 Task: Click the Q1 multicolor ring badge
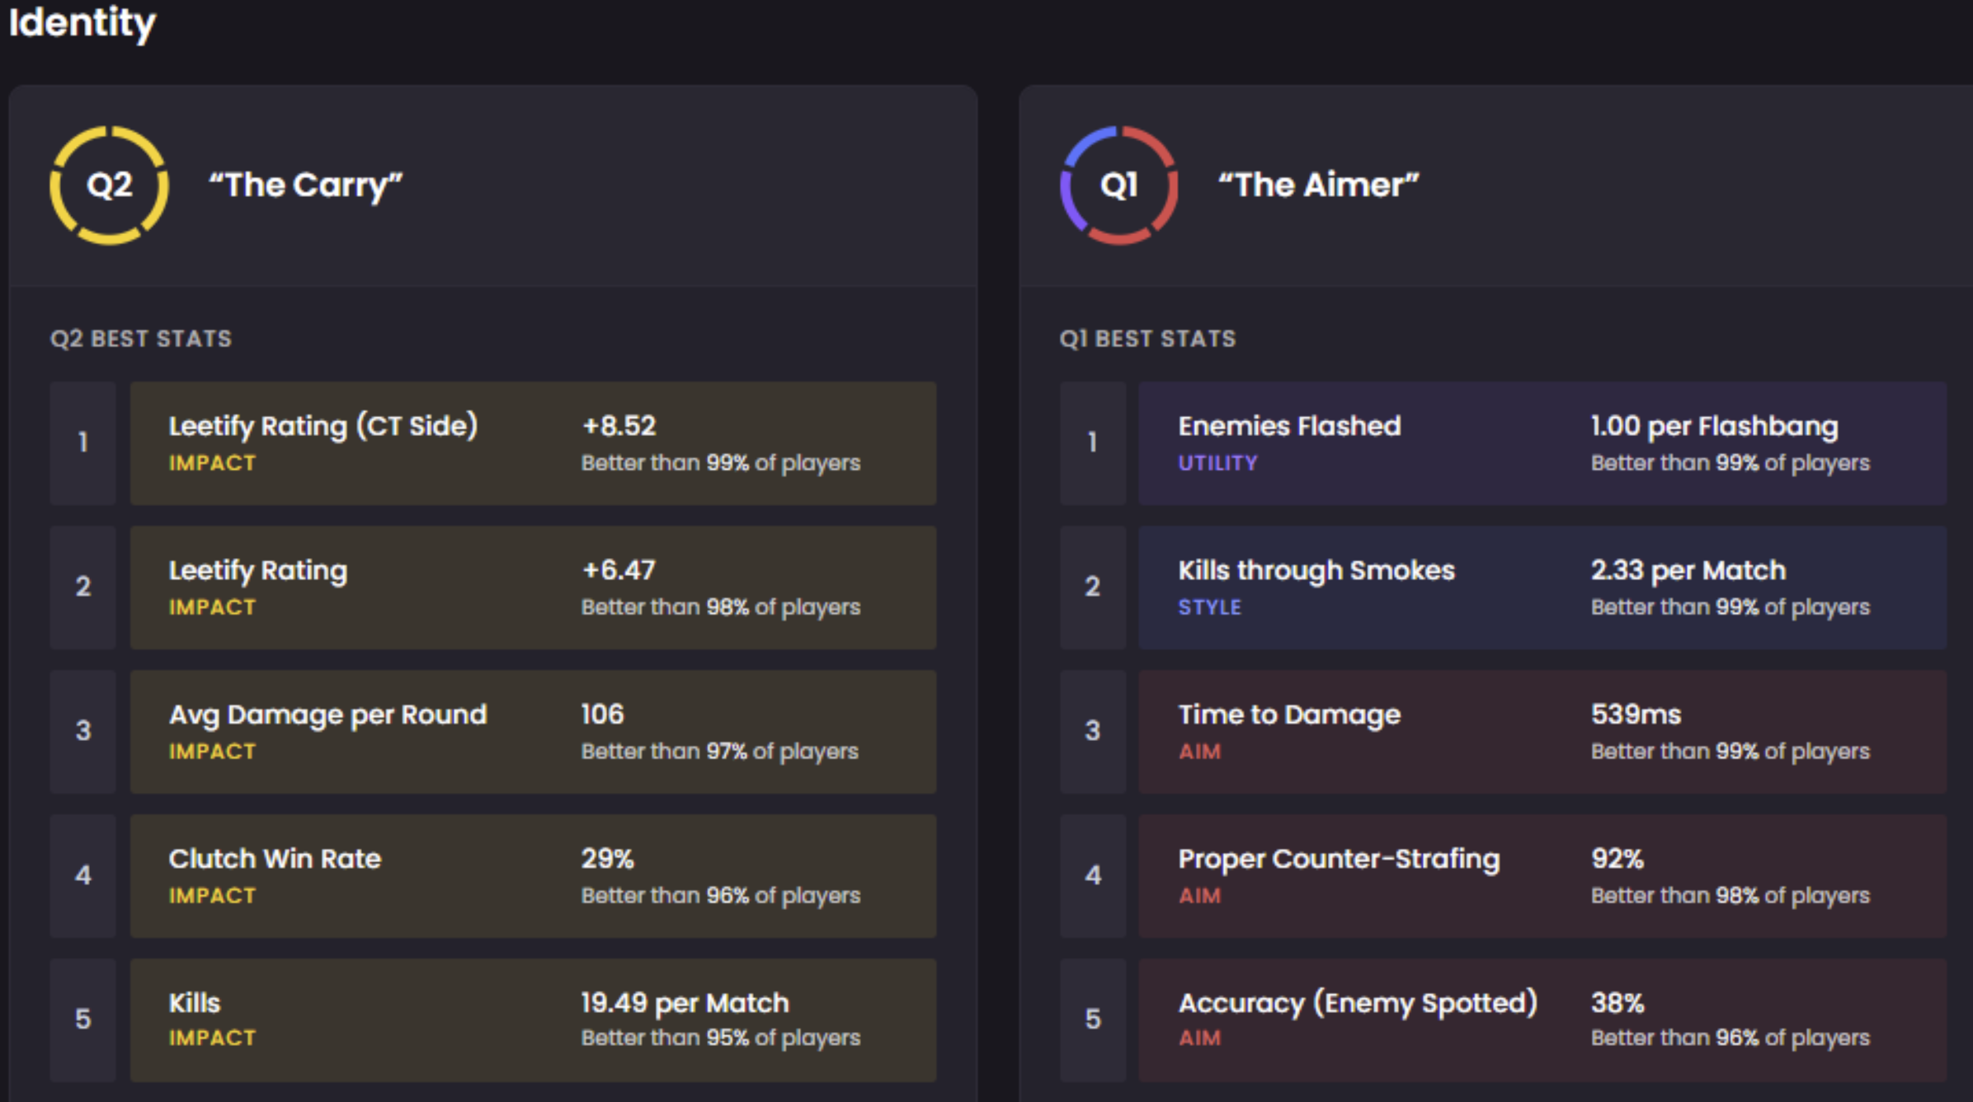1118,185
